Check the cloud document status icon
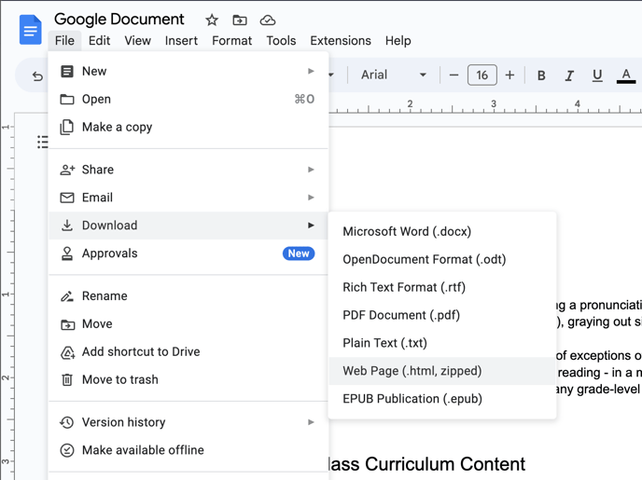 268,20
